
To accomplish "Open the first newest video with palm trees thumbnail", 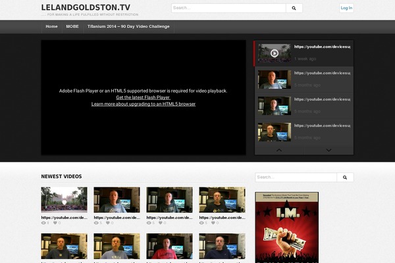I will [65, 200].
